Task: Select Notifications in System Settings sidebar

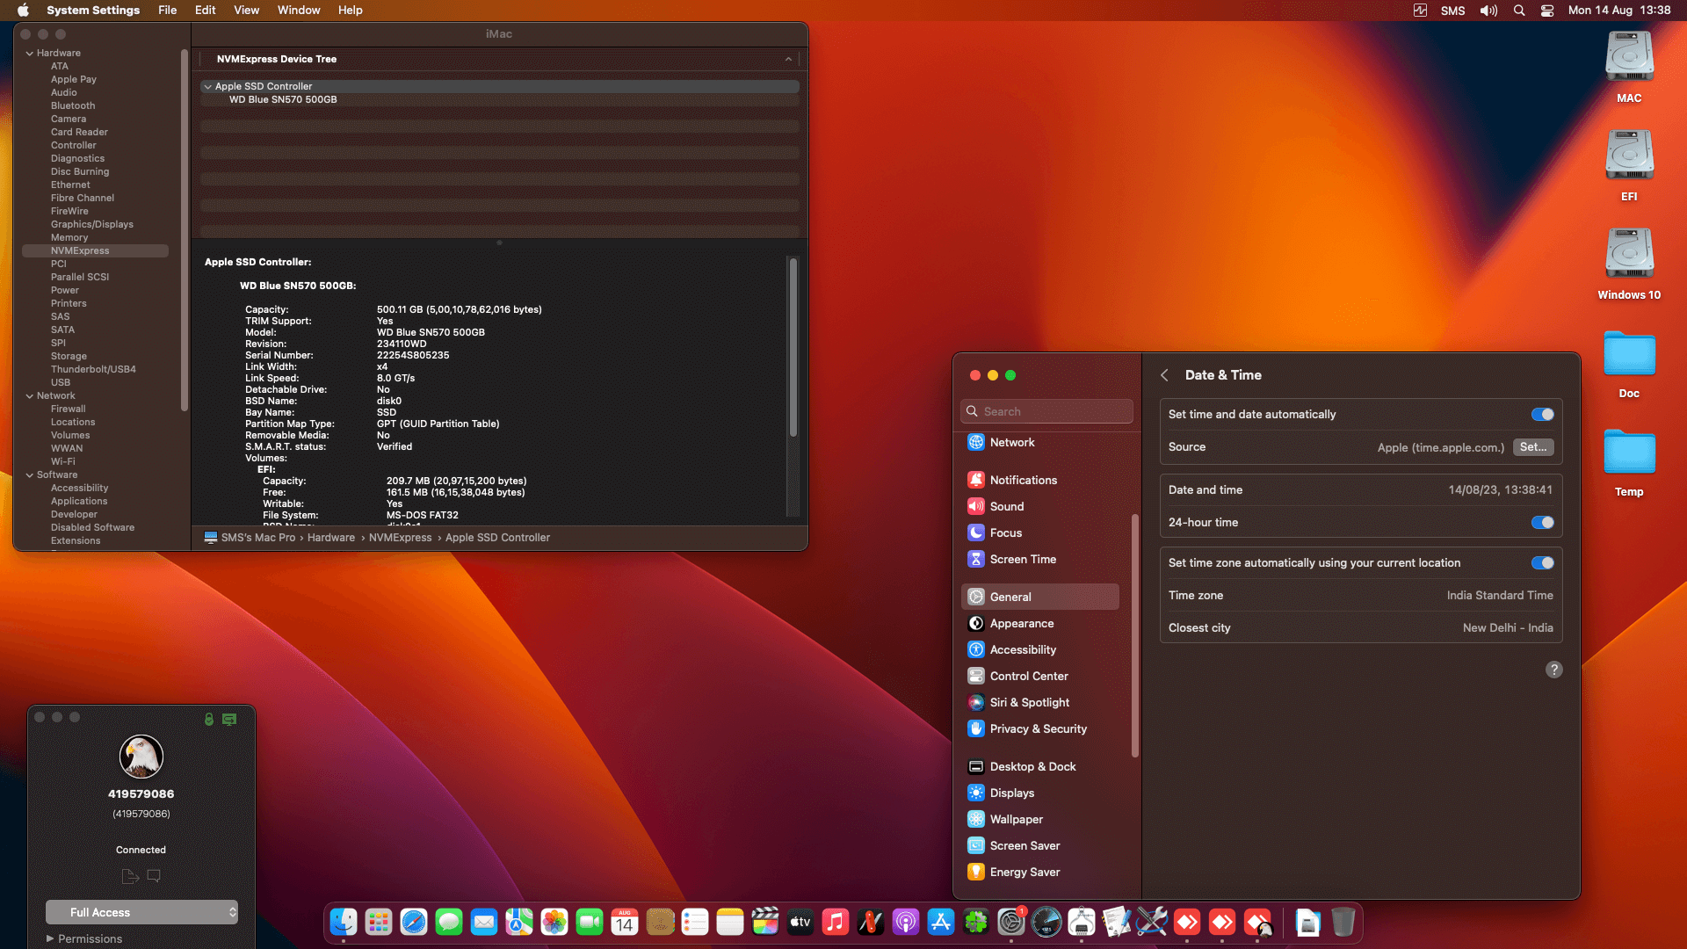Action: 1040,481
